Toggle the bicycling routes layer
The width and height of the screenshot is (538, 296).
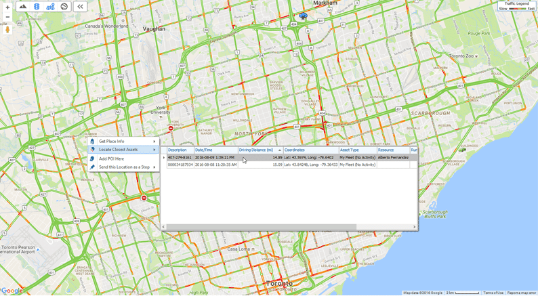point(50,7)
